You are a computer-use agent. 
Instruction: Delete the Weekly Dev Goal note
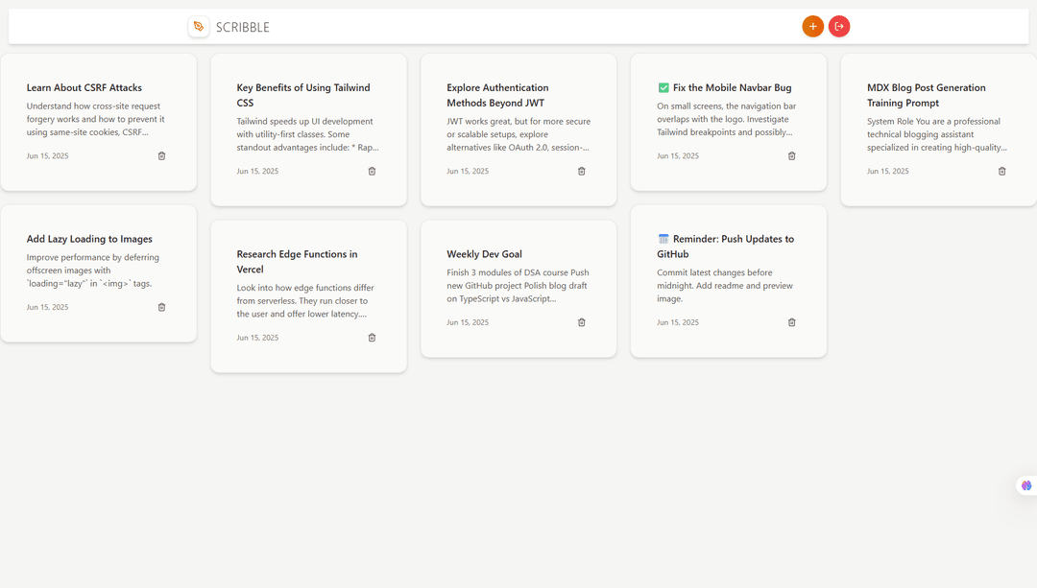click(581, 322)
